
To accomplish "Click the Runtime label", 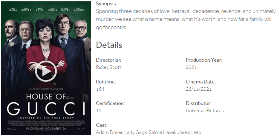I will (106, 82).
